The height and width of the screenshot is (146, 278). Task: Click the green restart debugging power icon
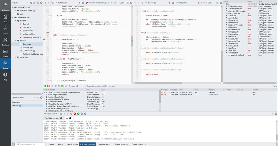pos(62,86)
